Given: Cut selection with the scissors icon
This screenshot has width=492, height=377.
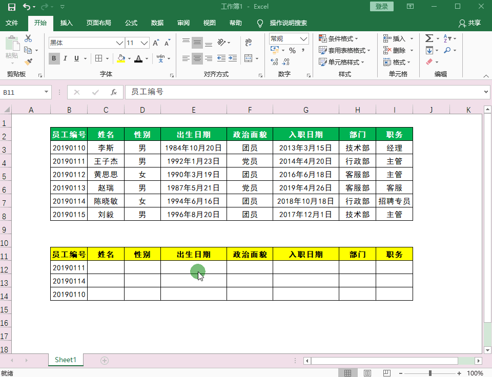Looking at the screenshot, I should coord(28,38).
